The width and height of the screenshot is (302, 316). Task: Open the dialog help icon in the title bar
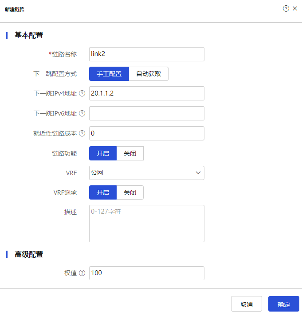tap(286, 8)
